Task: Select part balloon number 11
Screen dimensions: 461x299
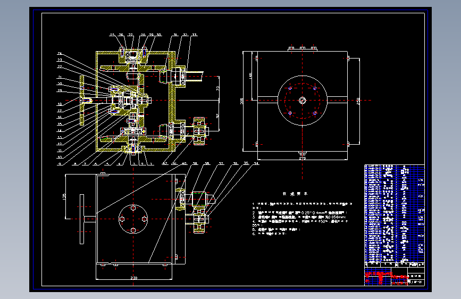Action: [60, 151]
